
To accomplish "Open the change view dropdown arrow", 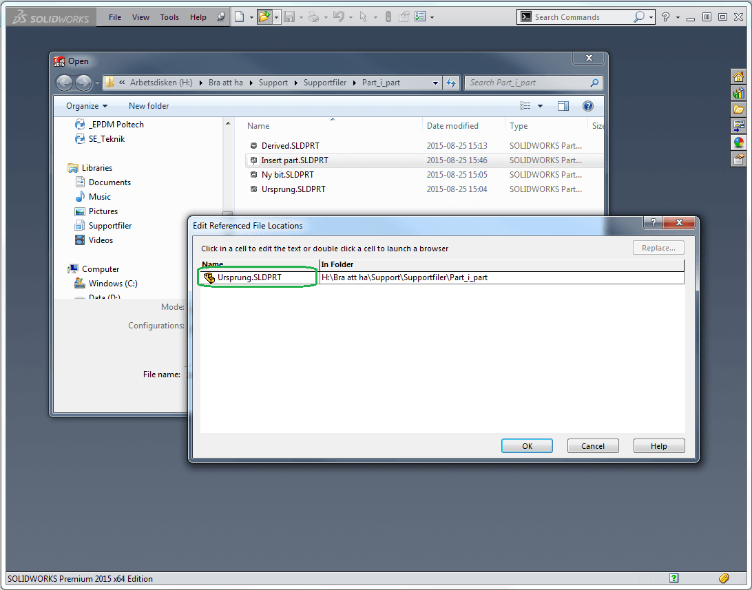I will point(540,106).
